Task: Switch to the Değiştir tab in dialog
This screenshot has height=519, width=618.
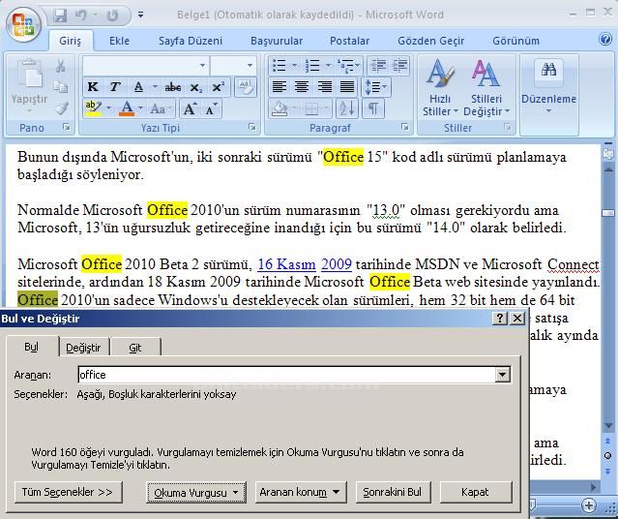Action: [83, 348]
